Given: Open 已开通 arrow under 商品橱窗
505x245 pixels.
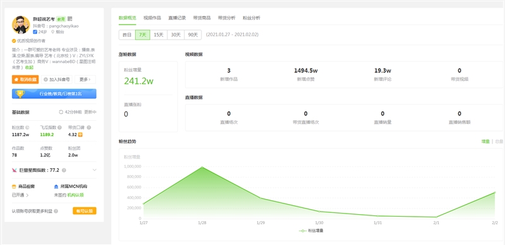Looking at the screenshot, I should coord(27,195).
